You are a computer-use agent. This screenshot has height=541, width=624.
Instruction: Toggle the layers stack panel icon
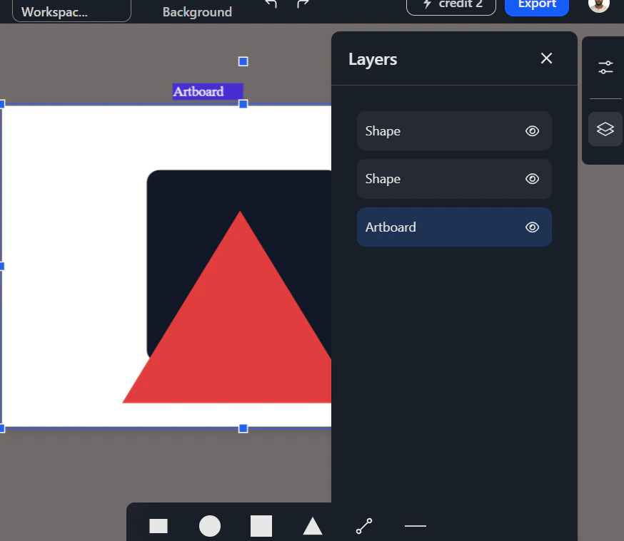click(x=605, y=129)
